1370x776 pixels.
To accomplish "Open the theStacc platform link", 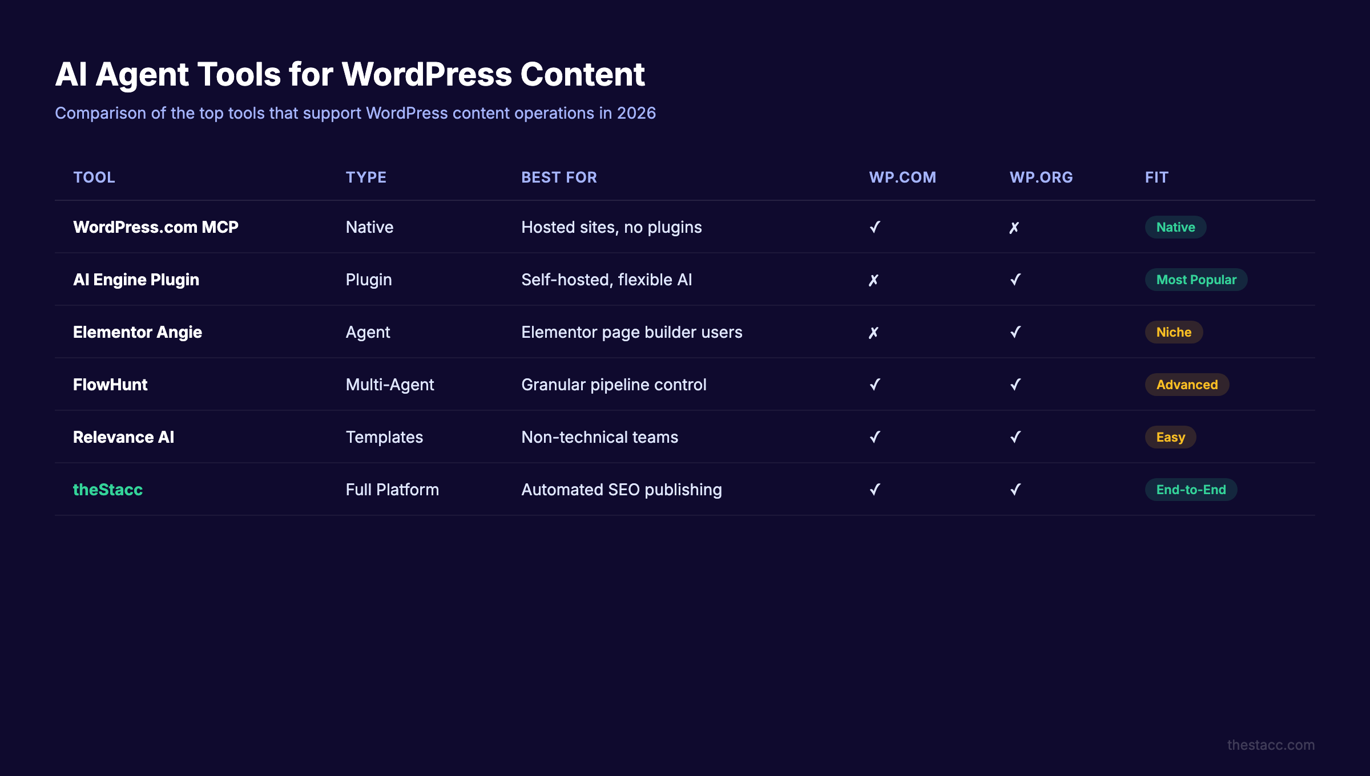I will (108, 490).
